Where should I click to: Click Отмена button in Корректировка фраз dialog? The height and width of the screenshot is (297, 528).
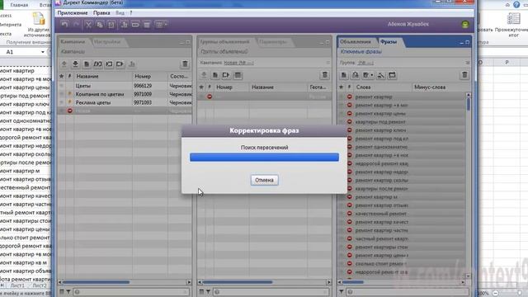(x=264, y=180)
